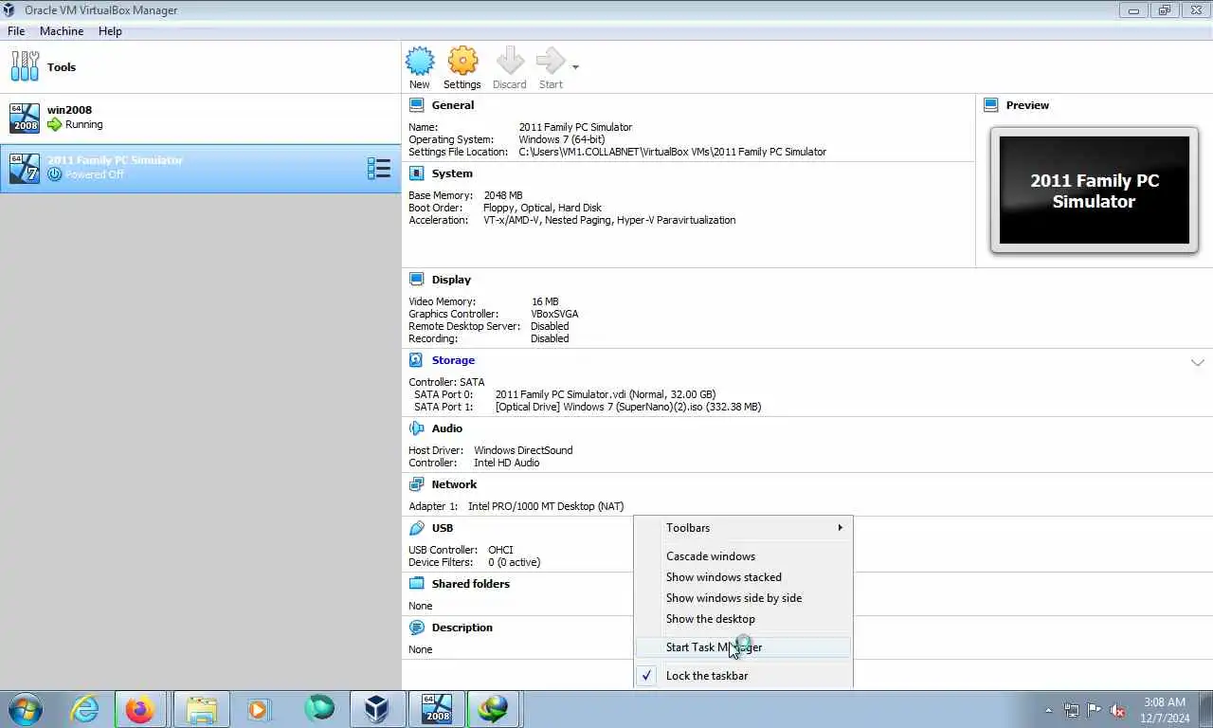This screenshot has height=728, width=1213.
Task: Open the download manager globe taskbar icon
Action: tap(493, 709)
